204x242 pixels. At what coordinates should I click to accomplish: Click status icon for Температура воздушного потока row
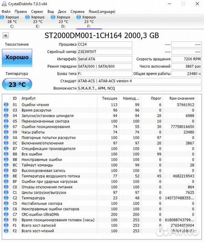[x=6, y=176]
